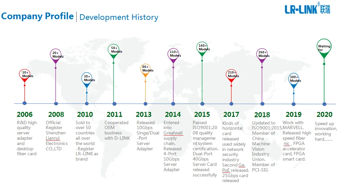Image resolution: width=346 pixels, height=192 pixels.
Task: Click the timeline dot above 2020
Action: tap(324, 104)
